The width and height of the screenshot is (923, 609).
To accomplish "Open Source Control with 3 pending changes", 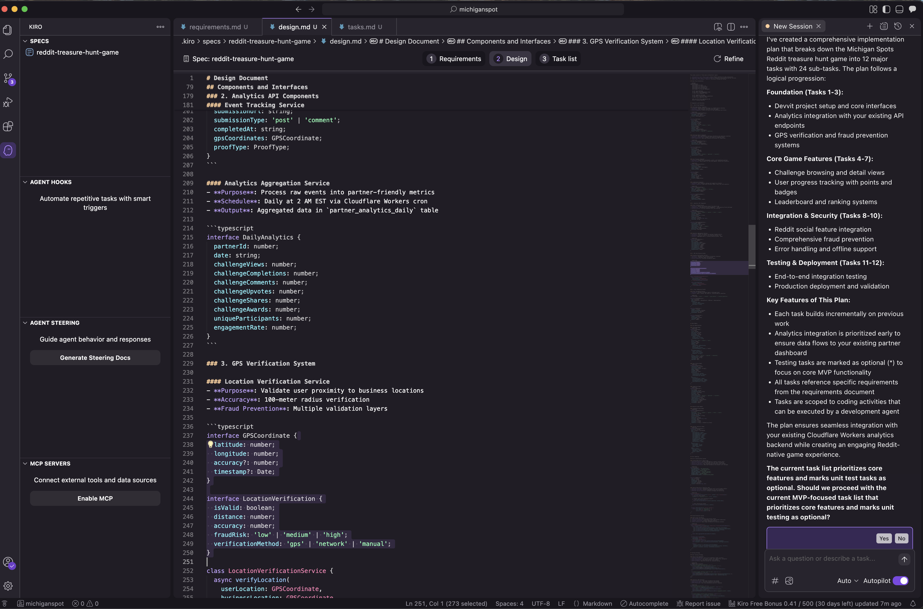I will click(x=8, y=78).
